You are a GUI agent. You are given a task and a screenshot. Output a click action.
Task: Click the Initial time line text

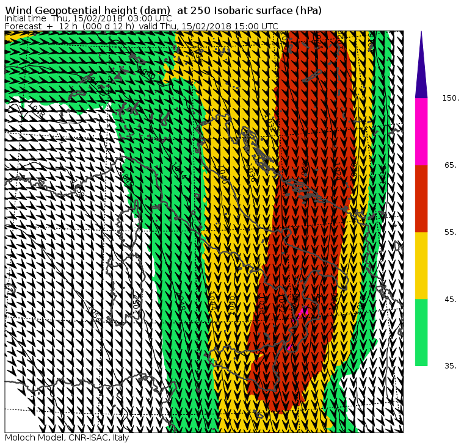88,18
